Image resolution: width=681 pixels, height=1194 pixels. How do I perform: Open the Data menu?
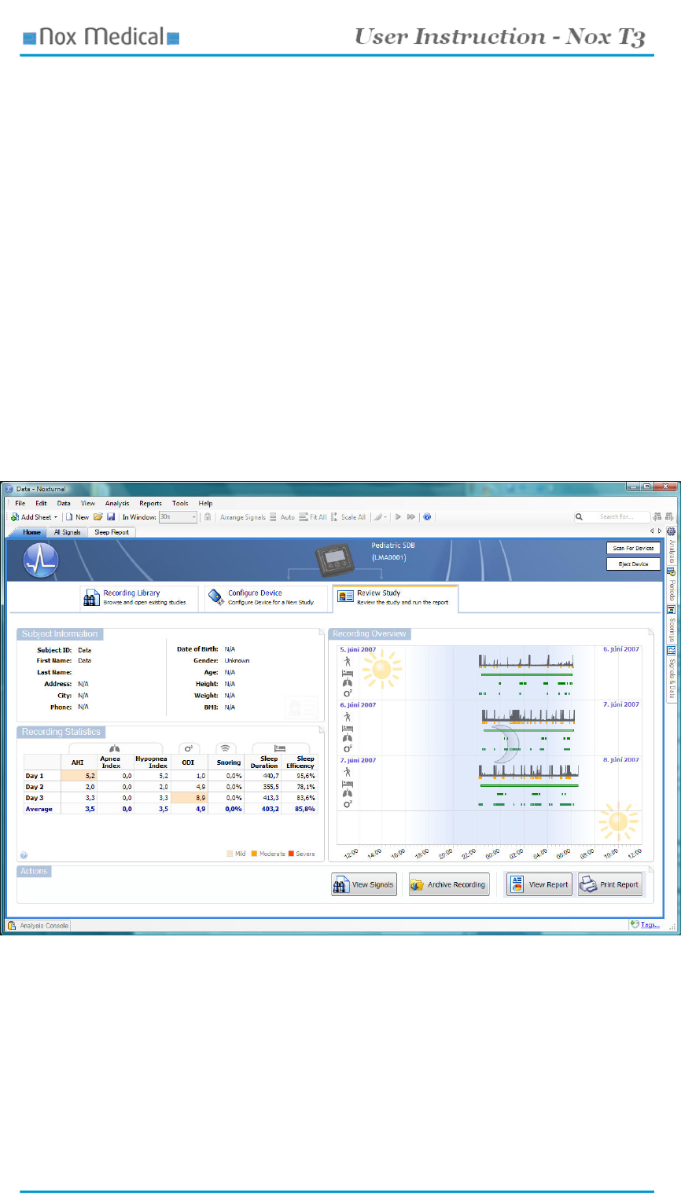pos(64,503)
